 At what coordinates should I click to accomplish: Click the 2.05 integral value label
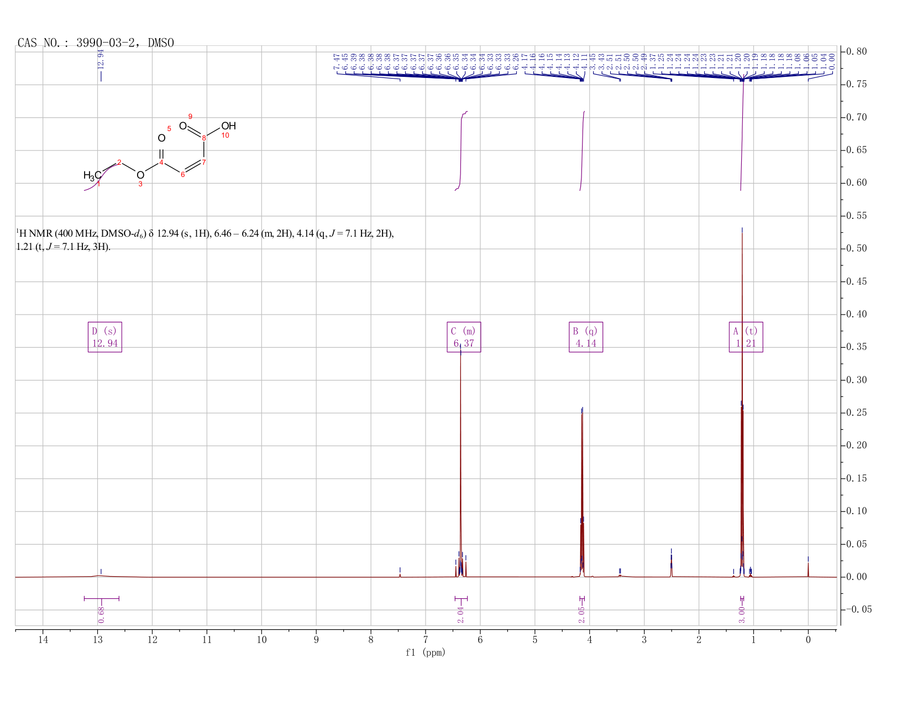point(581,614)
